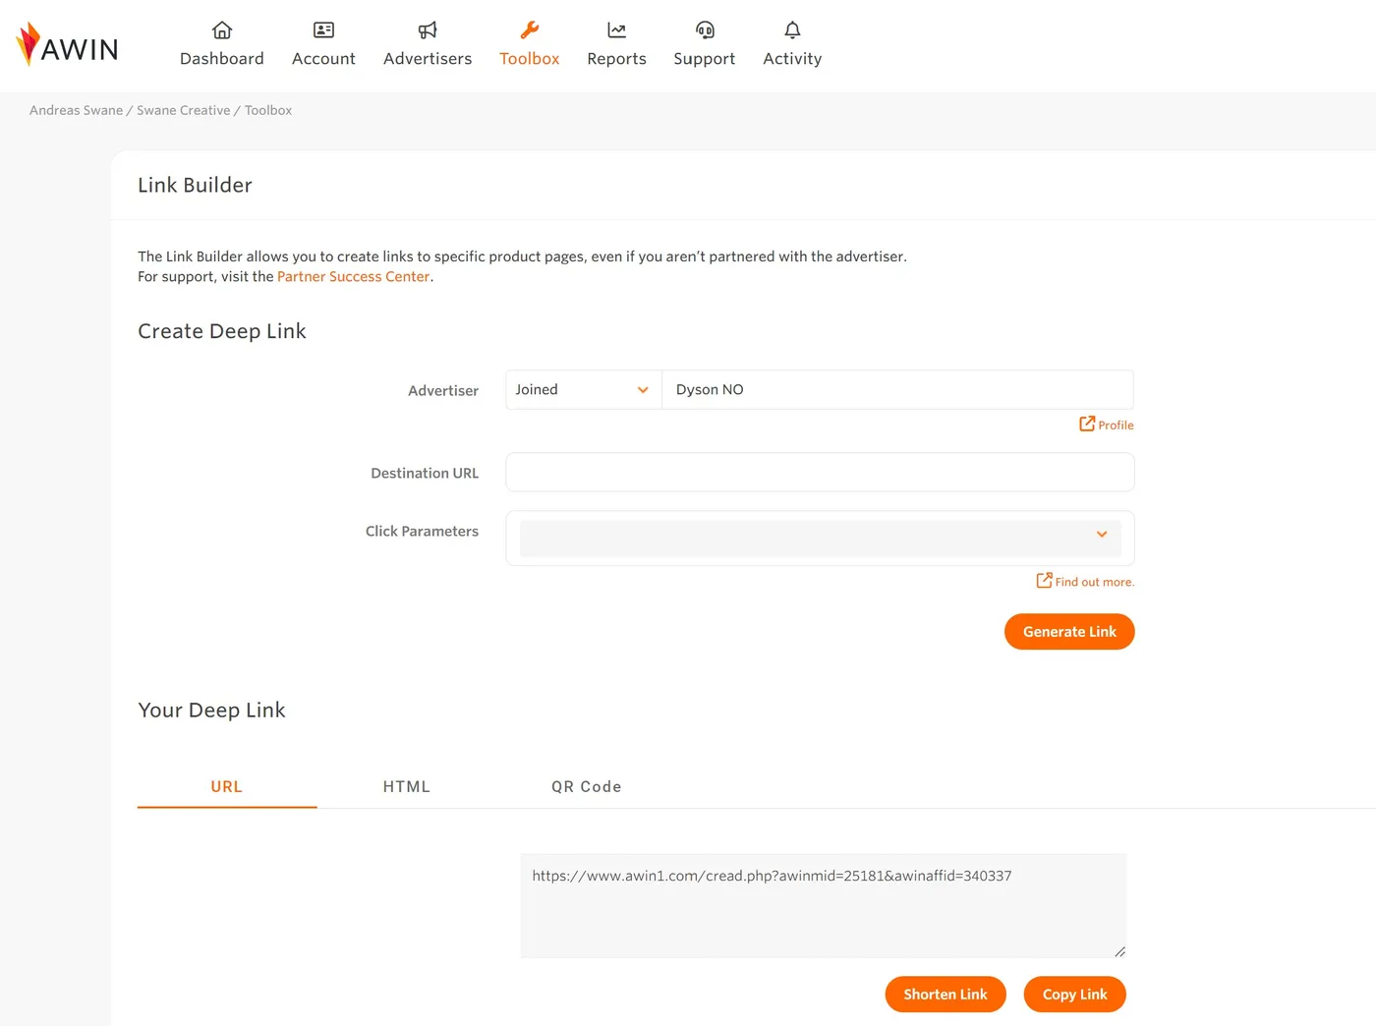Click Swane Creative in the breadcrumb
1376x1026 pixels.
coord(184,110)
